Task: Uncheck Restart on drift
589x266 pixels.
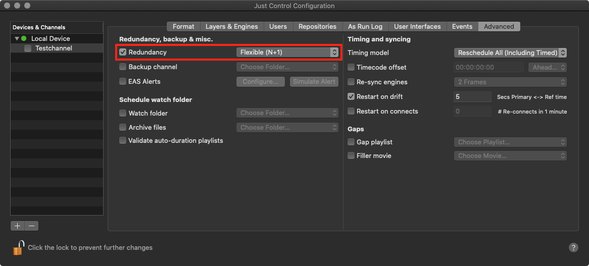Action: click(351, 96)
